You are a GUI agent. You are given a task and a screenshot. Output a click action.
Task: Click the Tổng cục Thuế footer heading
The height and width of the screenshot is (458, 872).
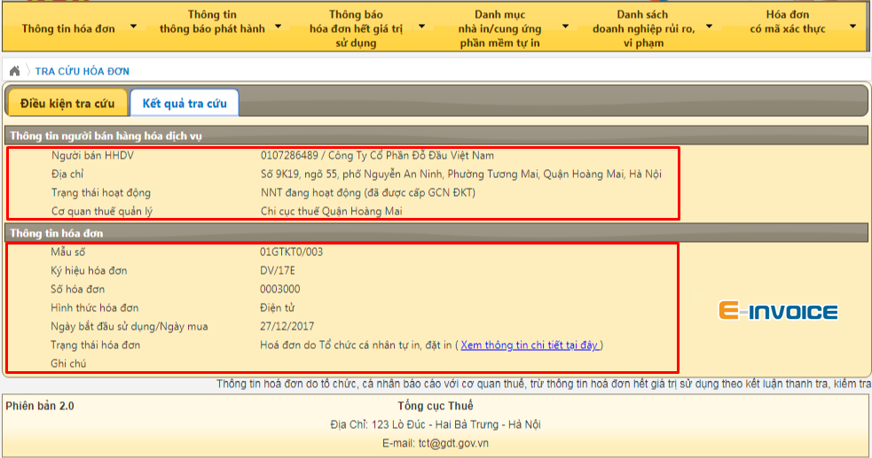coord(435,406)
